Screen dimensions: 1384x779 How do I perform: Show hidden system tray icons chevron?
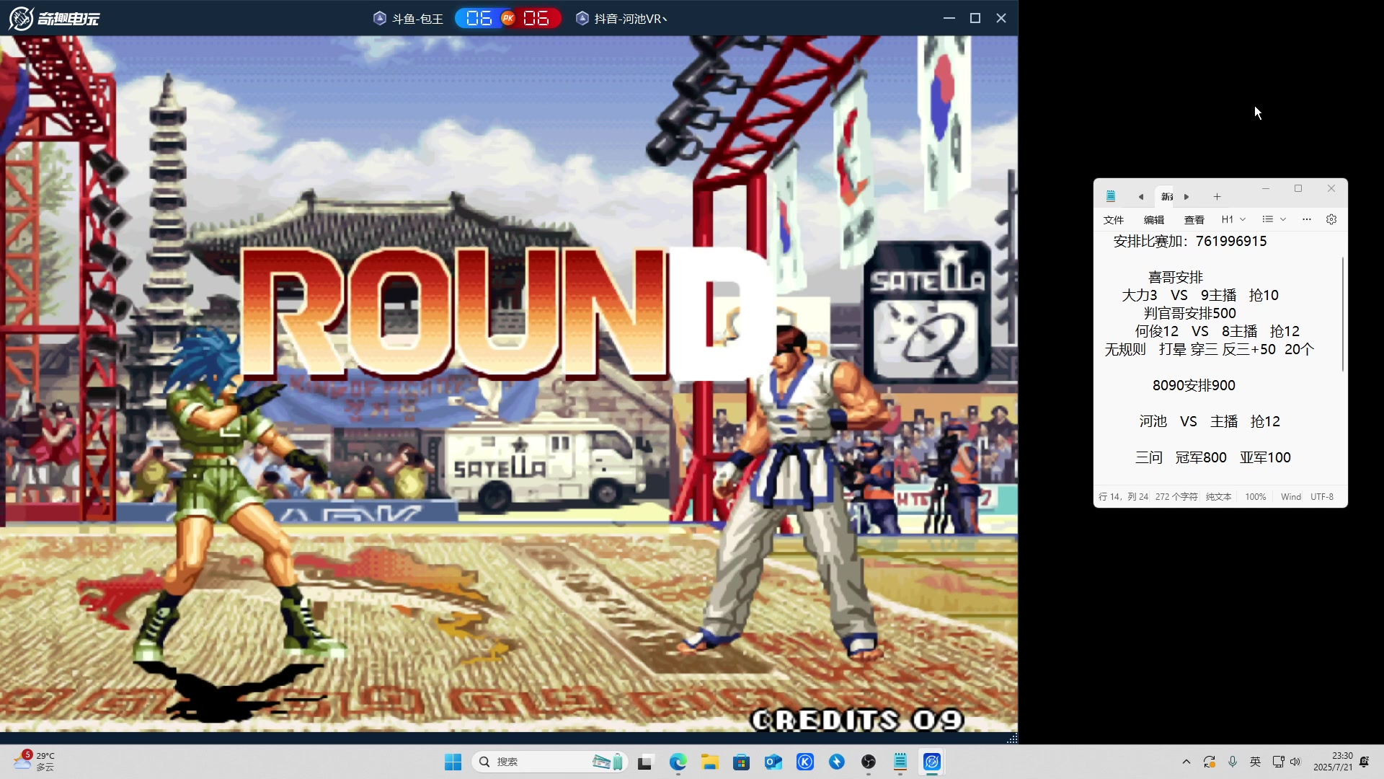coord(1186,762)
